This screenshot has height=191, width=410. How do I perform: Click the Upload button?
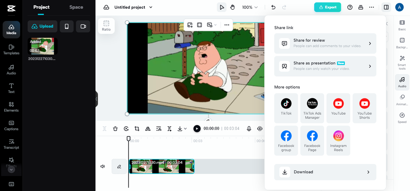[43, 26]
